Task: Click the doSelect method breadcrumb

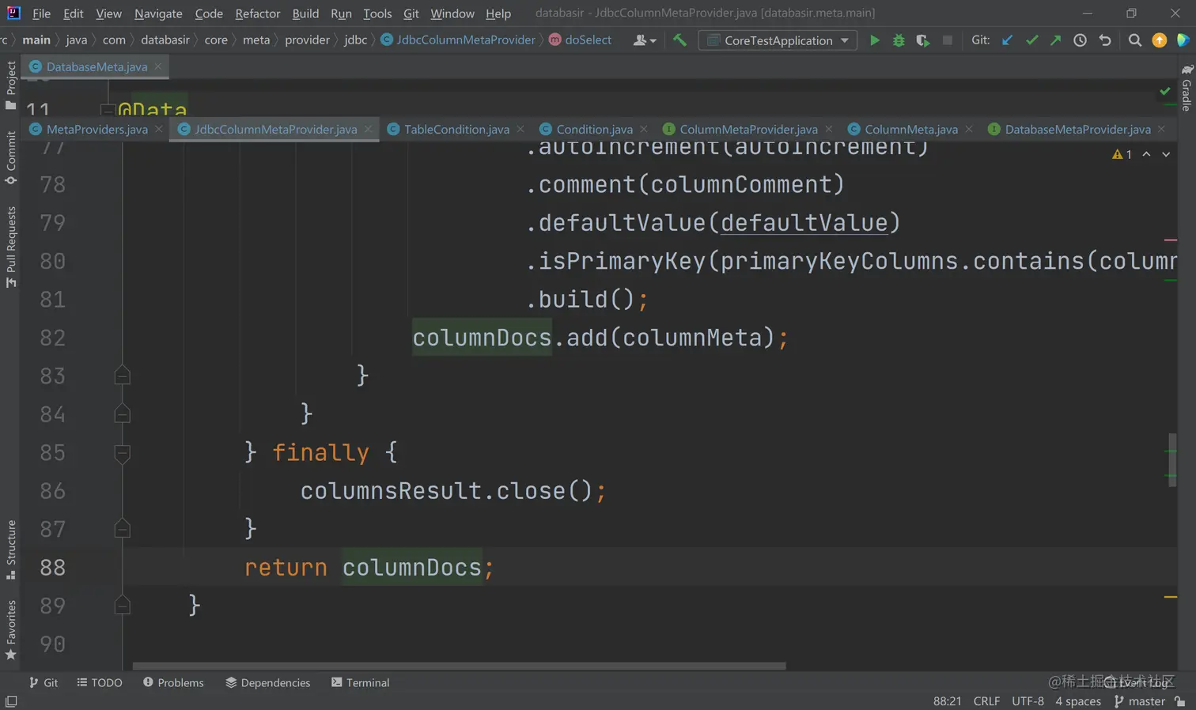Action: pyautogui.click(x=581, y=40)
